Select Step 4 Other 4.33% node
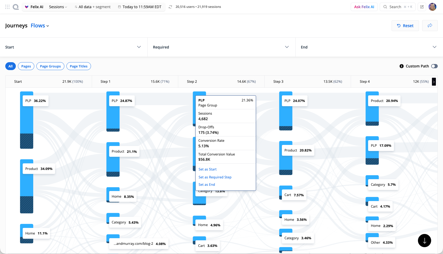The image size is (443, 254). (382, 243)
